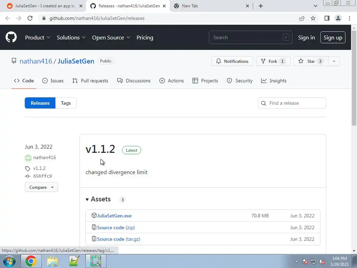
Task: Expand the Open Source menu
Action: pyautogui.click(x=111, y=38)
